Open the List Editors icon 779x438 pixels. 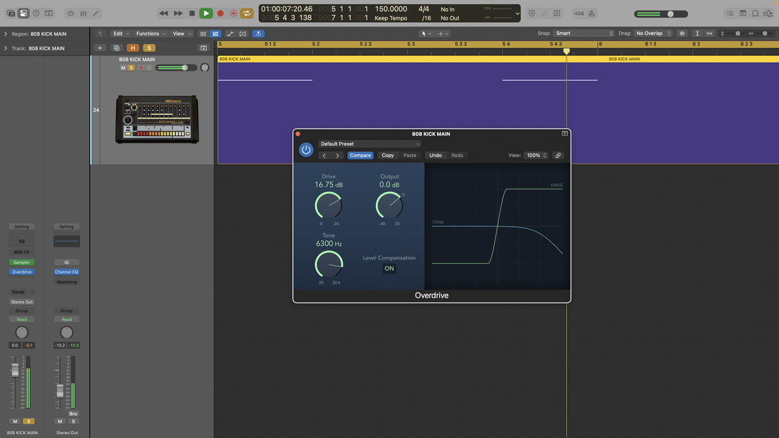pos(730,13)
